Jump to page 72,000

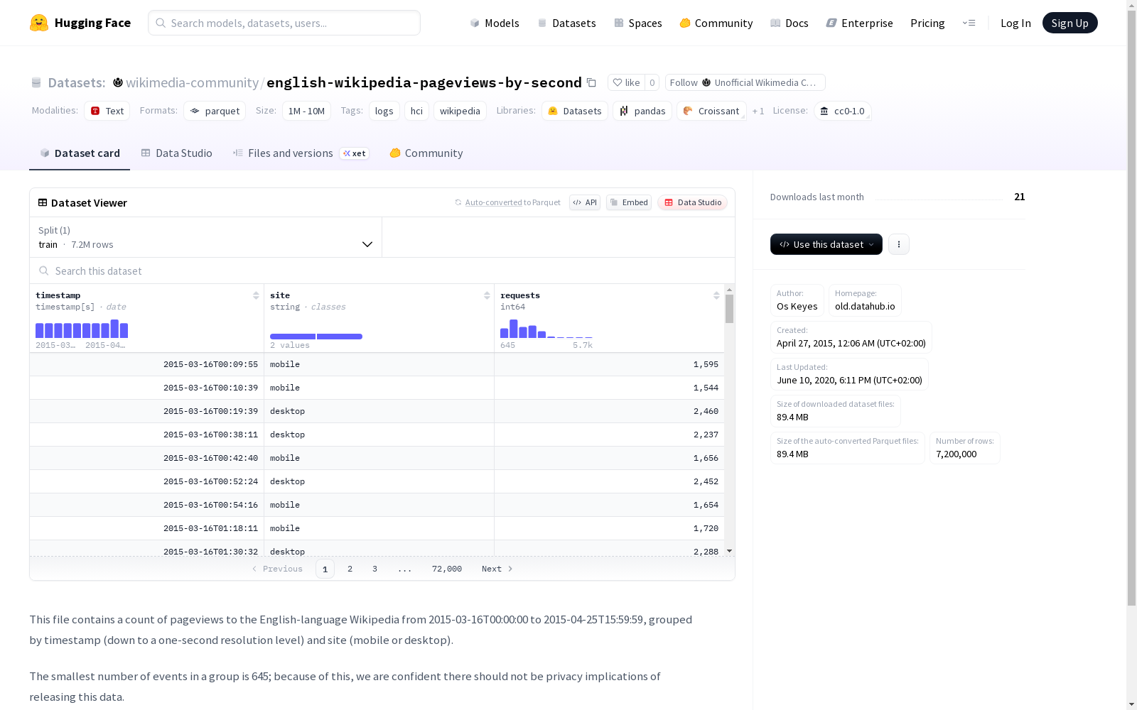pos(447,569)
